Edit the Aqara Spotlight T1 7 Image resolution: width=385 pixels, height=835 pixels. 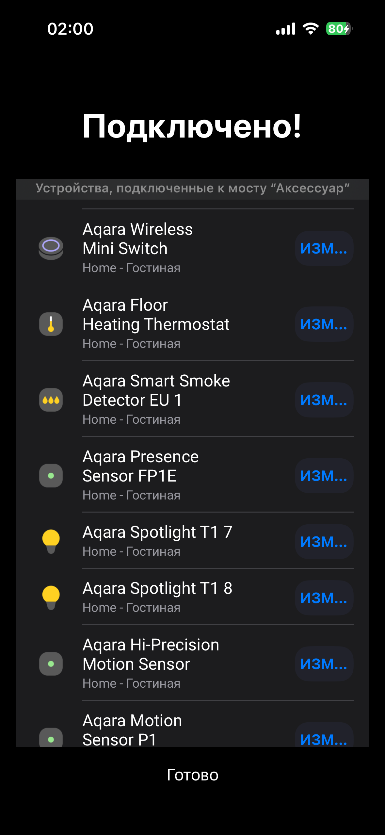point(324,542)
